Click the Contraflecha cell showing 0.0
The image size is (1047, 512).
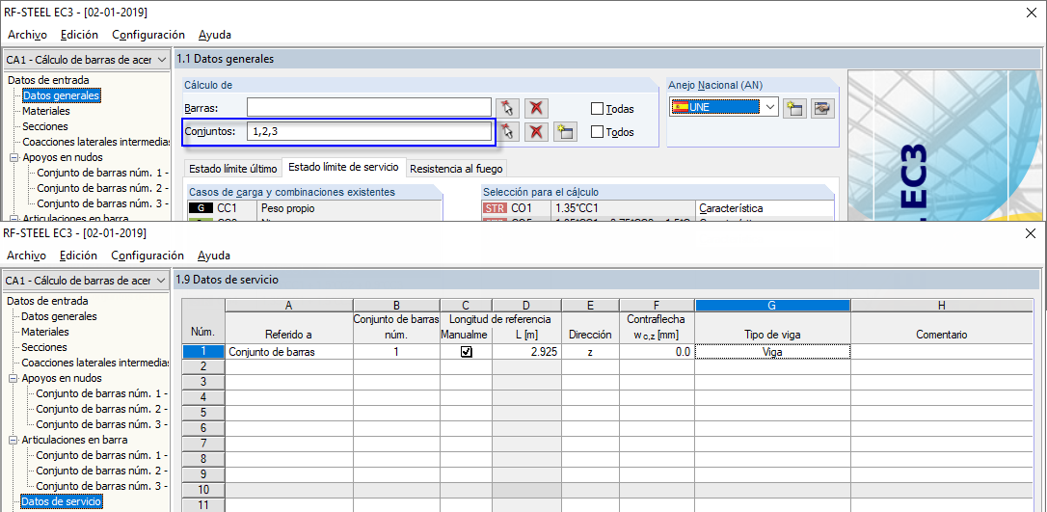(x=658, y=351)
